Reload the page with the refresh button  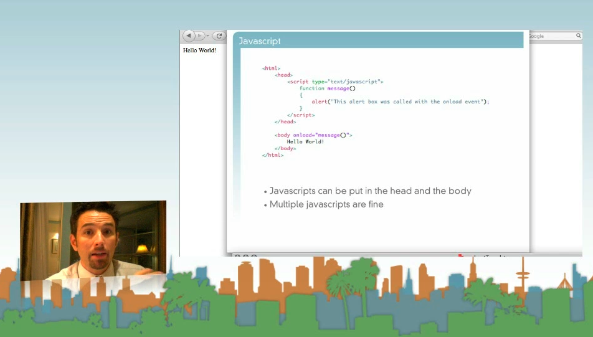coord(219,36)
